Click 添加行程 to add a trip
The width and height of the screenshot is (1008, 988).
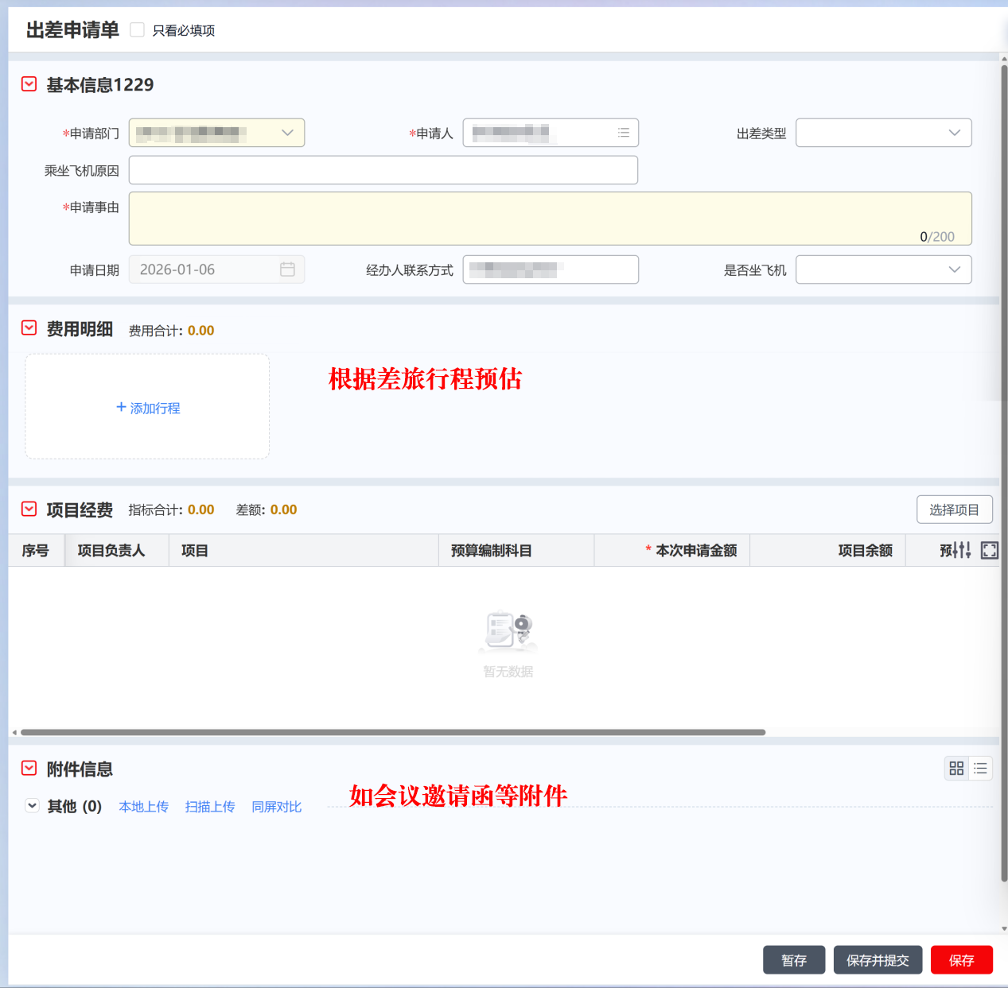pos(148,408)
